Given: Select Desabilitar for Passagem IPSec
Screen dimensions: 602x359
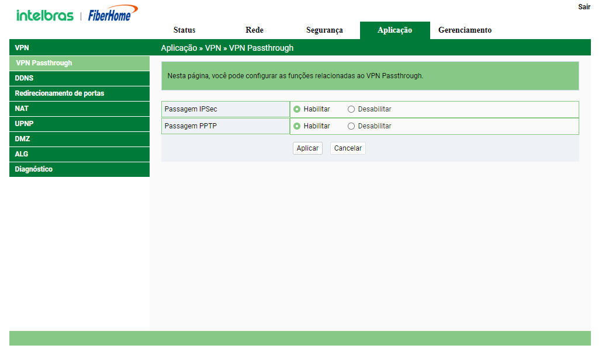Looking at the screenshot, I should click(x=351, y=109).
